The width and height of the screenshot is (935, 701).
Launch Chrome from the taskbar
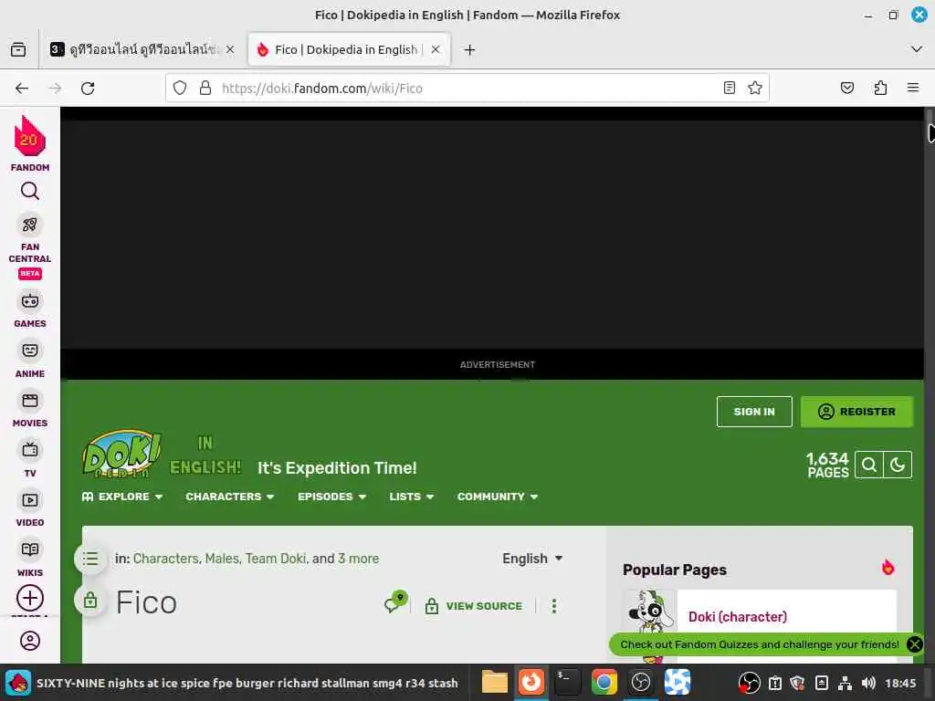(x=604, y=682)
